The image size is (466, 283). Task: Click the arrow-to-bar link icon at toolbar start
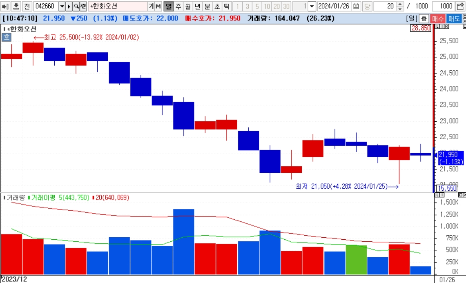coord(5,6)
